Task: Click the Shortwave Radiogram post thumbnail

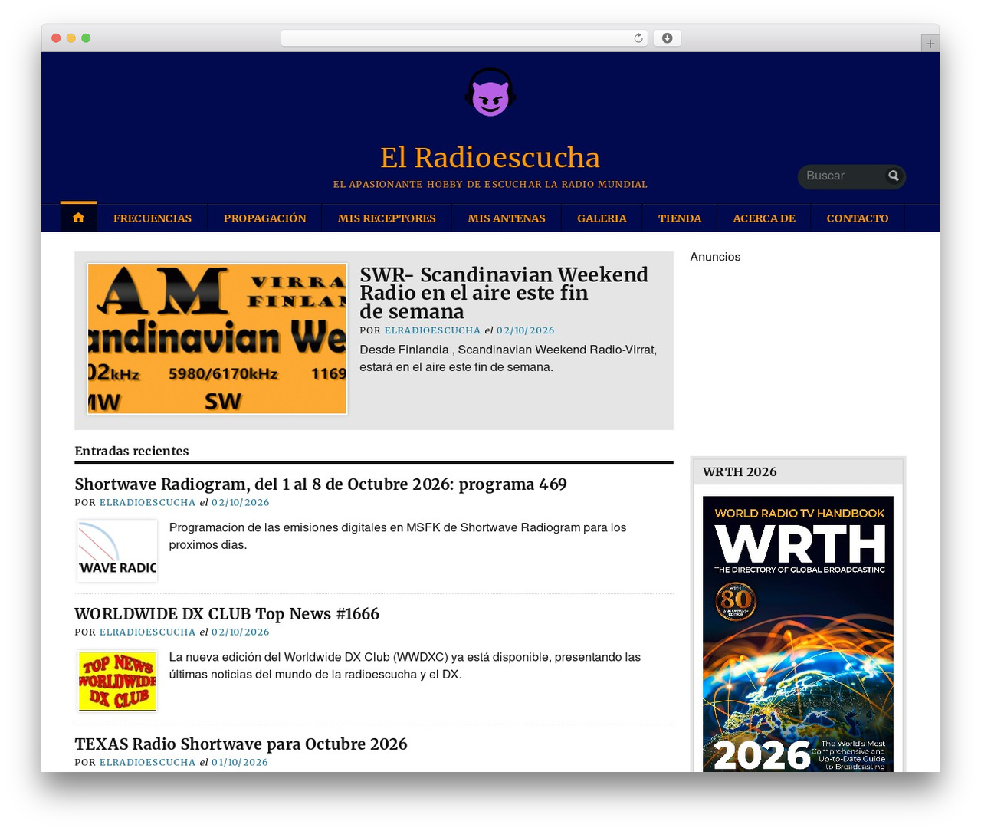Action: [x=117, y=550]
